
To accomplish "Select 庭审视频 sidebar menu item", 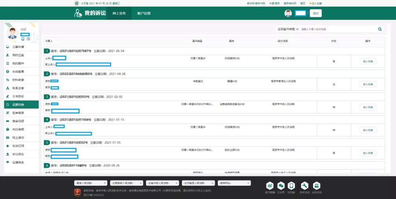I will pyautogui.click(x=22, y=121).
